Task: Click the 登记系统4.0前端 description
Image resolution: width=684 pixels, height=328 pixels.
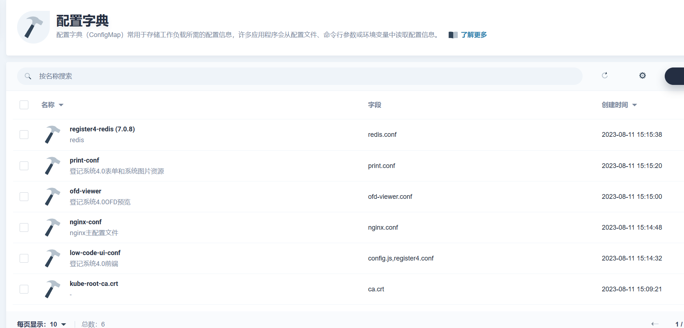Action: tap(94, 264)
